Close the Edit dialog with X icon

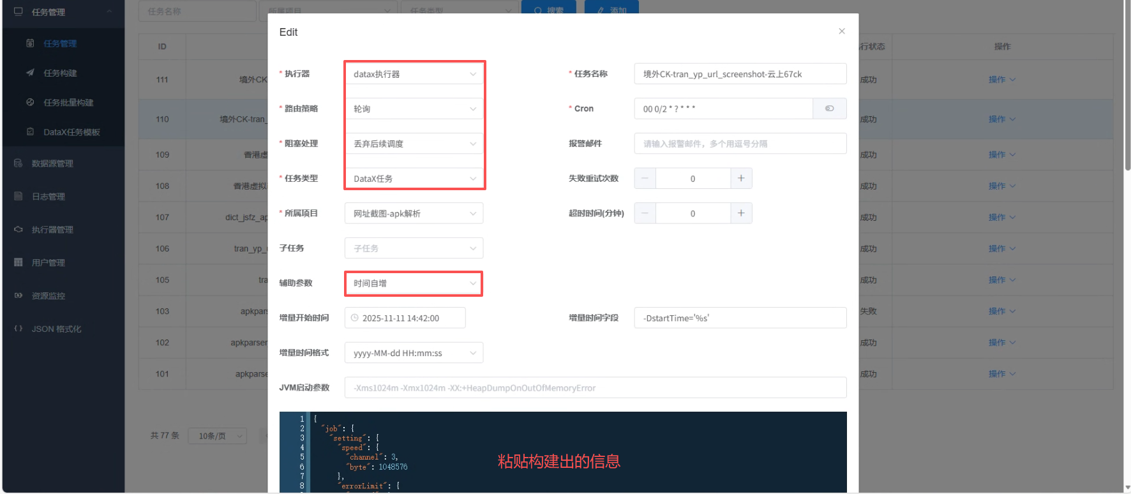(841, 31)
